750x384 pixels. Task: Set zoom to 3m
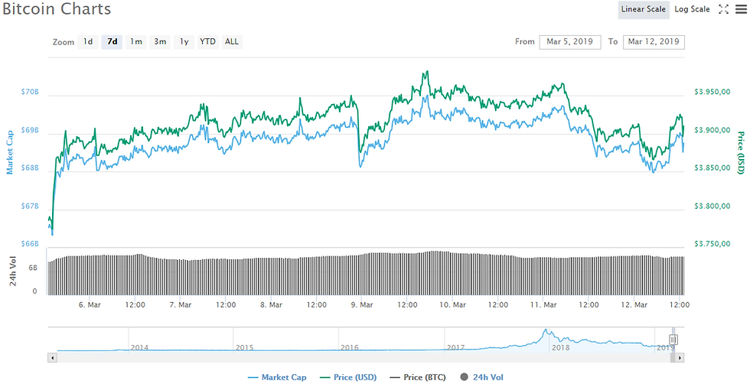tap(160, 41)
